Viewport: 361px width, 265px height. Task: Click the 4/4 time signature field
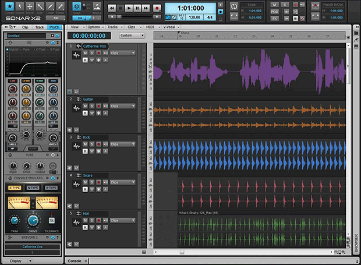[210, 17]
